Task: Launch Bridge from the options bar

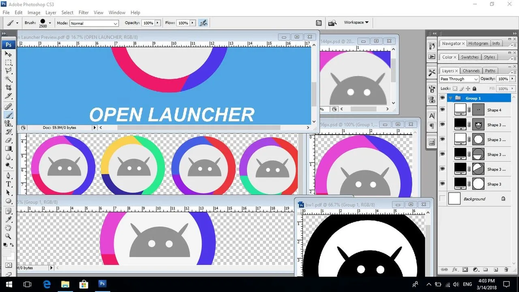Action: pyautogui.click(x=332, y=23)
